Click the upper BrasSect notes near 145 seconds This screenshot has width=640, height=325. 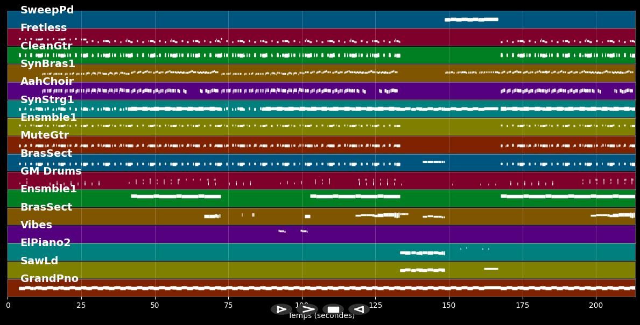click(x=433, y=162)
